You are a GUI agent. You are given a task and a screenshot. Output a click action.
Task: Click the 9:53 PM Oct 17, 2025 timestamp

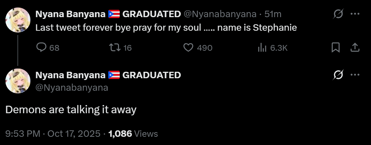pyautogui.click(x=53, y=134)
